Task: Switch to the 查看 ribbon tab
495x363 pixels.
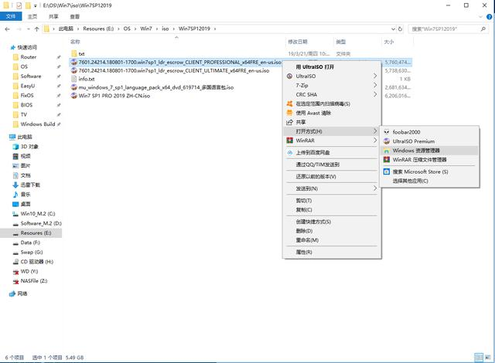Action: (74, 16)
